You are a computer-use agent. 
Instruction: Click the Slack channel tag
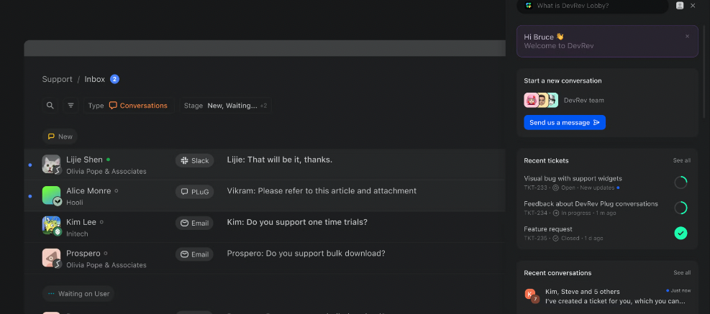[195, 160]
